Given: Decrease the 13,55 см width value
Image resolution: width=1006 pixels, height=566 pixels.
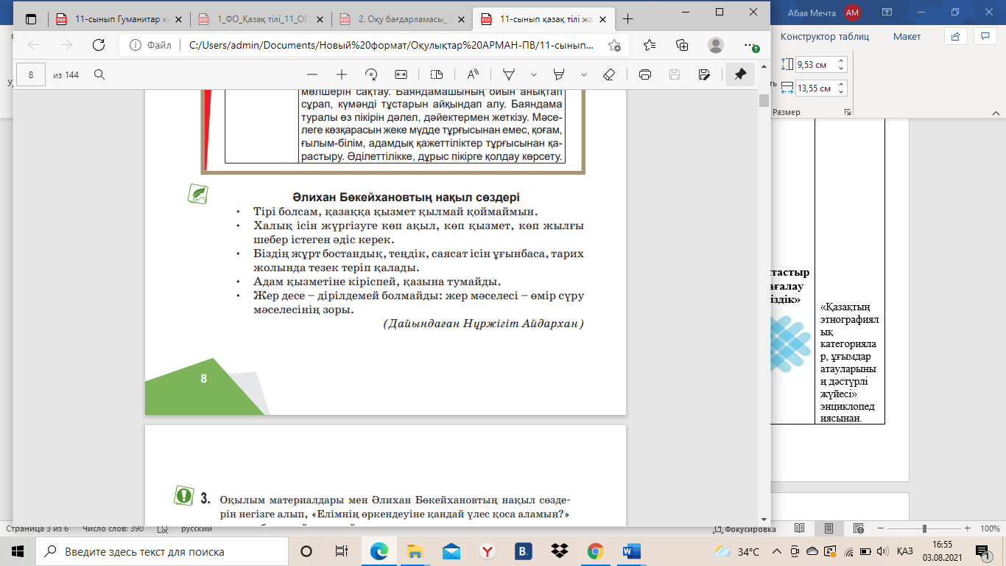Looking at the screenshot, I should 843,92.
